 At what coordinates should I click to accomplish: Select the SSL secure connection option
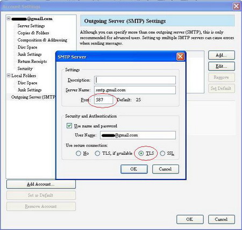[162, 153]
